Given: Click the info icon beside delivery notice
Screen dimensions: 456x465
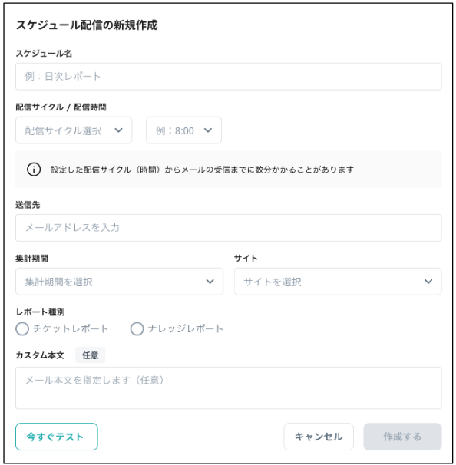Looking at the screenshot, I should point(34,170).
